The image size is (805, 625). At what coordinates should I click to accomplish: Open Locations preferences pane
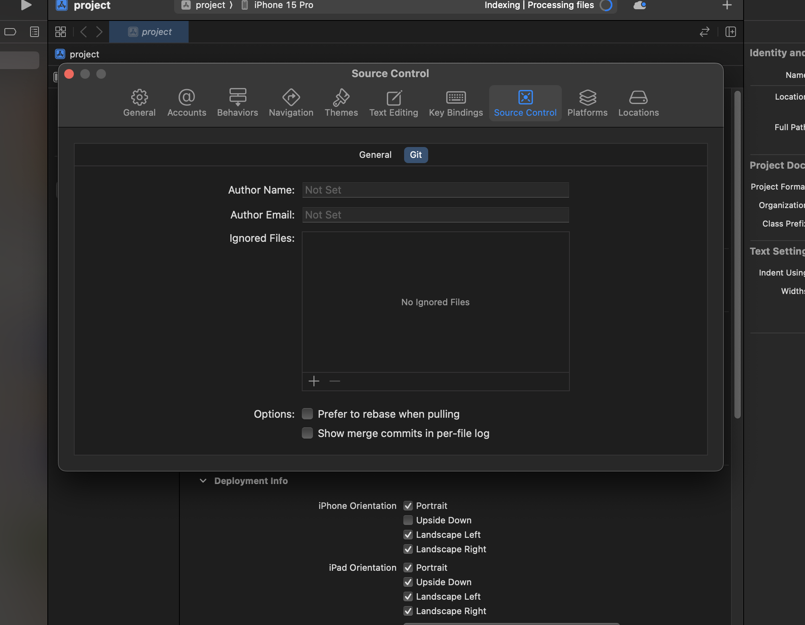click(x=638, y=103)
